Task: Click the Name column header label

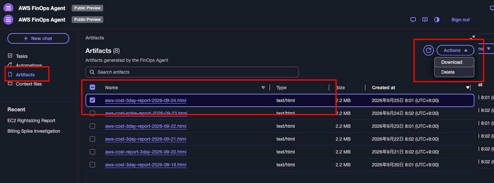Action: tap(112, 88)
